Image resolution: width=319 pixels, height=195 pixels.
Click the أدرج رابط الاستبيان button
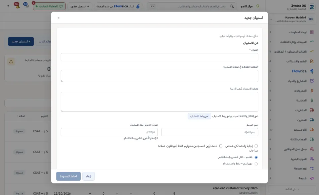coord(199,116)
